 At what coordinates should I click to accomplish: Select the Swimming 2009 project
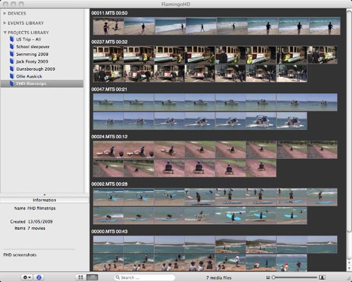point(42,54)
